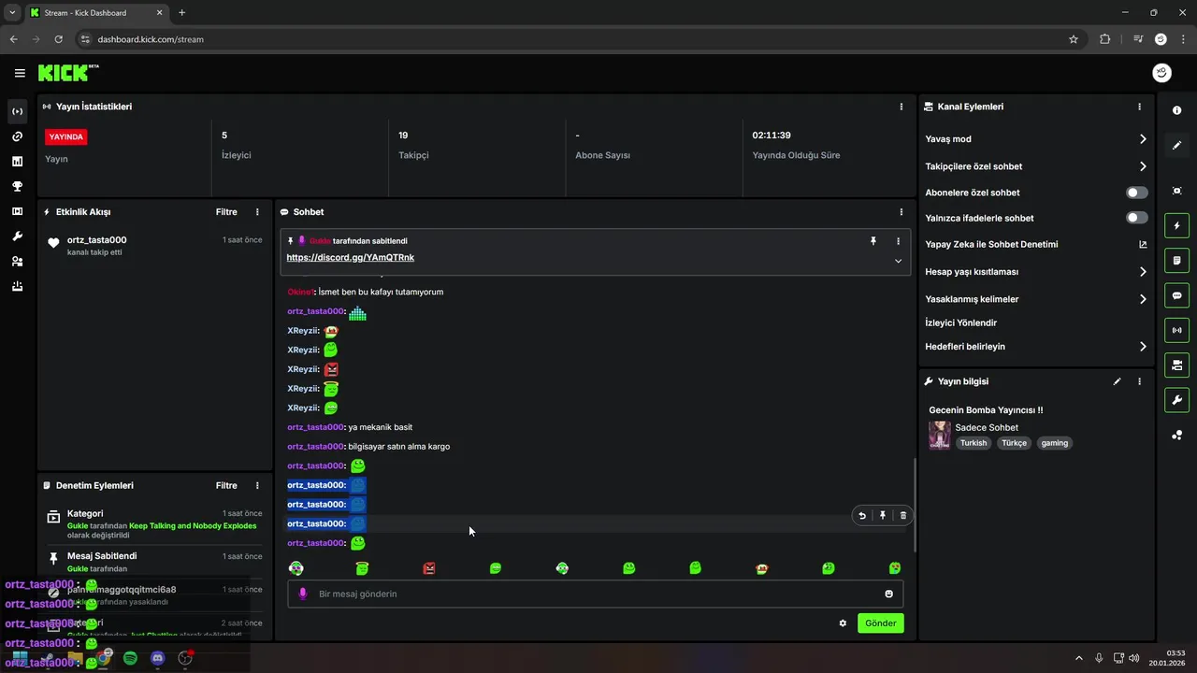Open Etkinlik Akışı three-dot menu
The height and width of the screenshot is (673, 1197).
[x=257, y=212]
